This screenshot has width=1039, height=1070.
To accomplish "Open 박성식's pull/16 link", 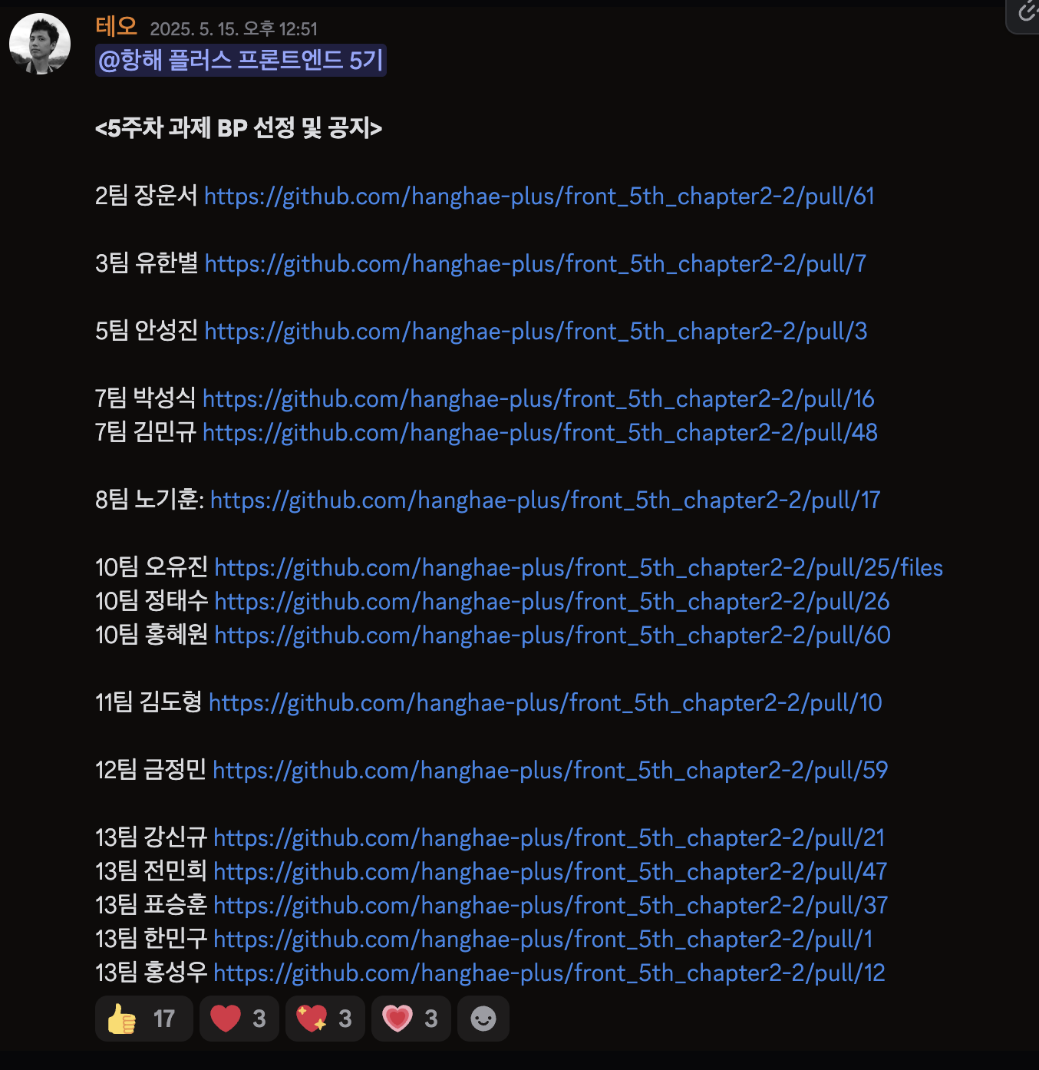I will pyautogui.click(x=539, y=399).
